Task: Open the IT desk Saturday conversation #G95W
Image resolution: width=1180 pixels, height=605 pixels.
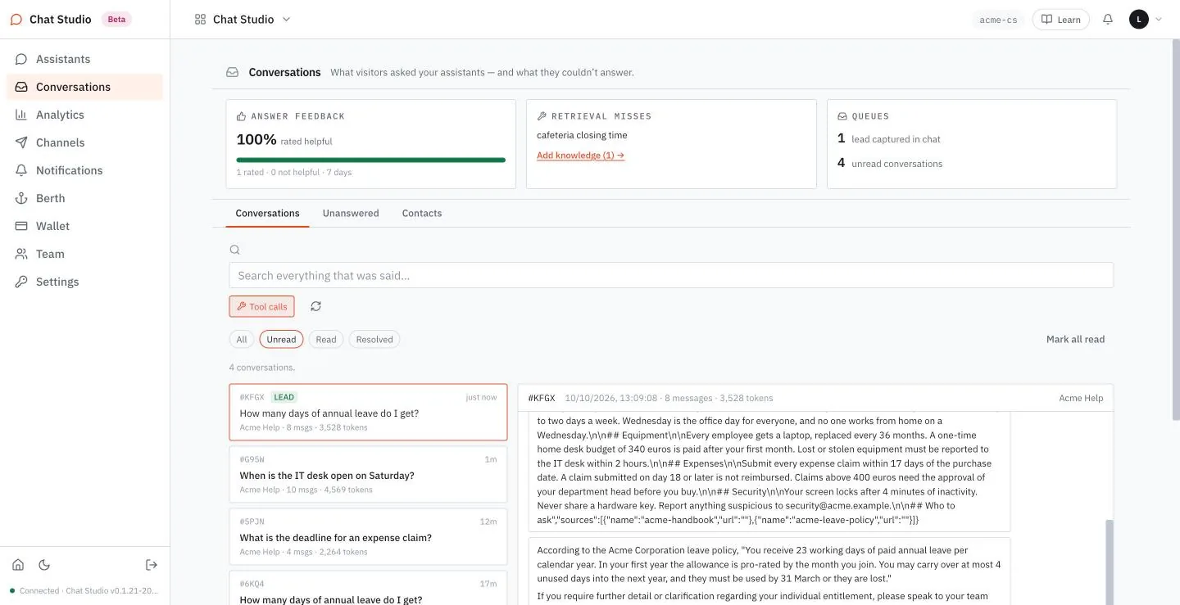Action: [x=368, y=475]
